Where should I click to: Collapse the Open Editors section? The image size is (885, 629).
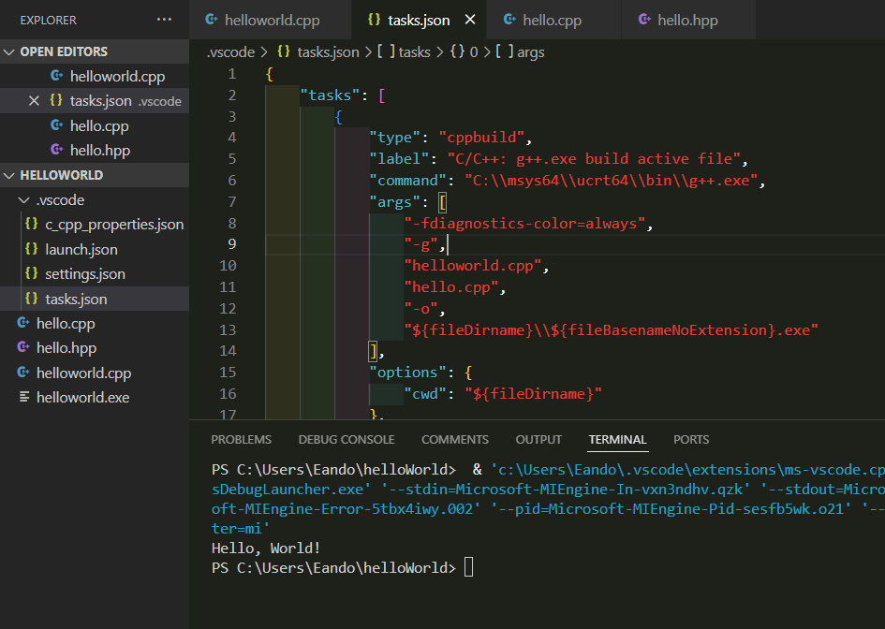[x=10, y=51]
